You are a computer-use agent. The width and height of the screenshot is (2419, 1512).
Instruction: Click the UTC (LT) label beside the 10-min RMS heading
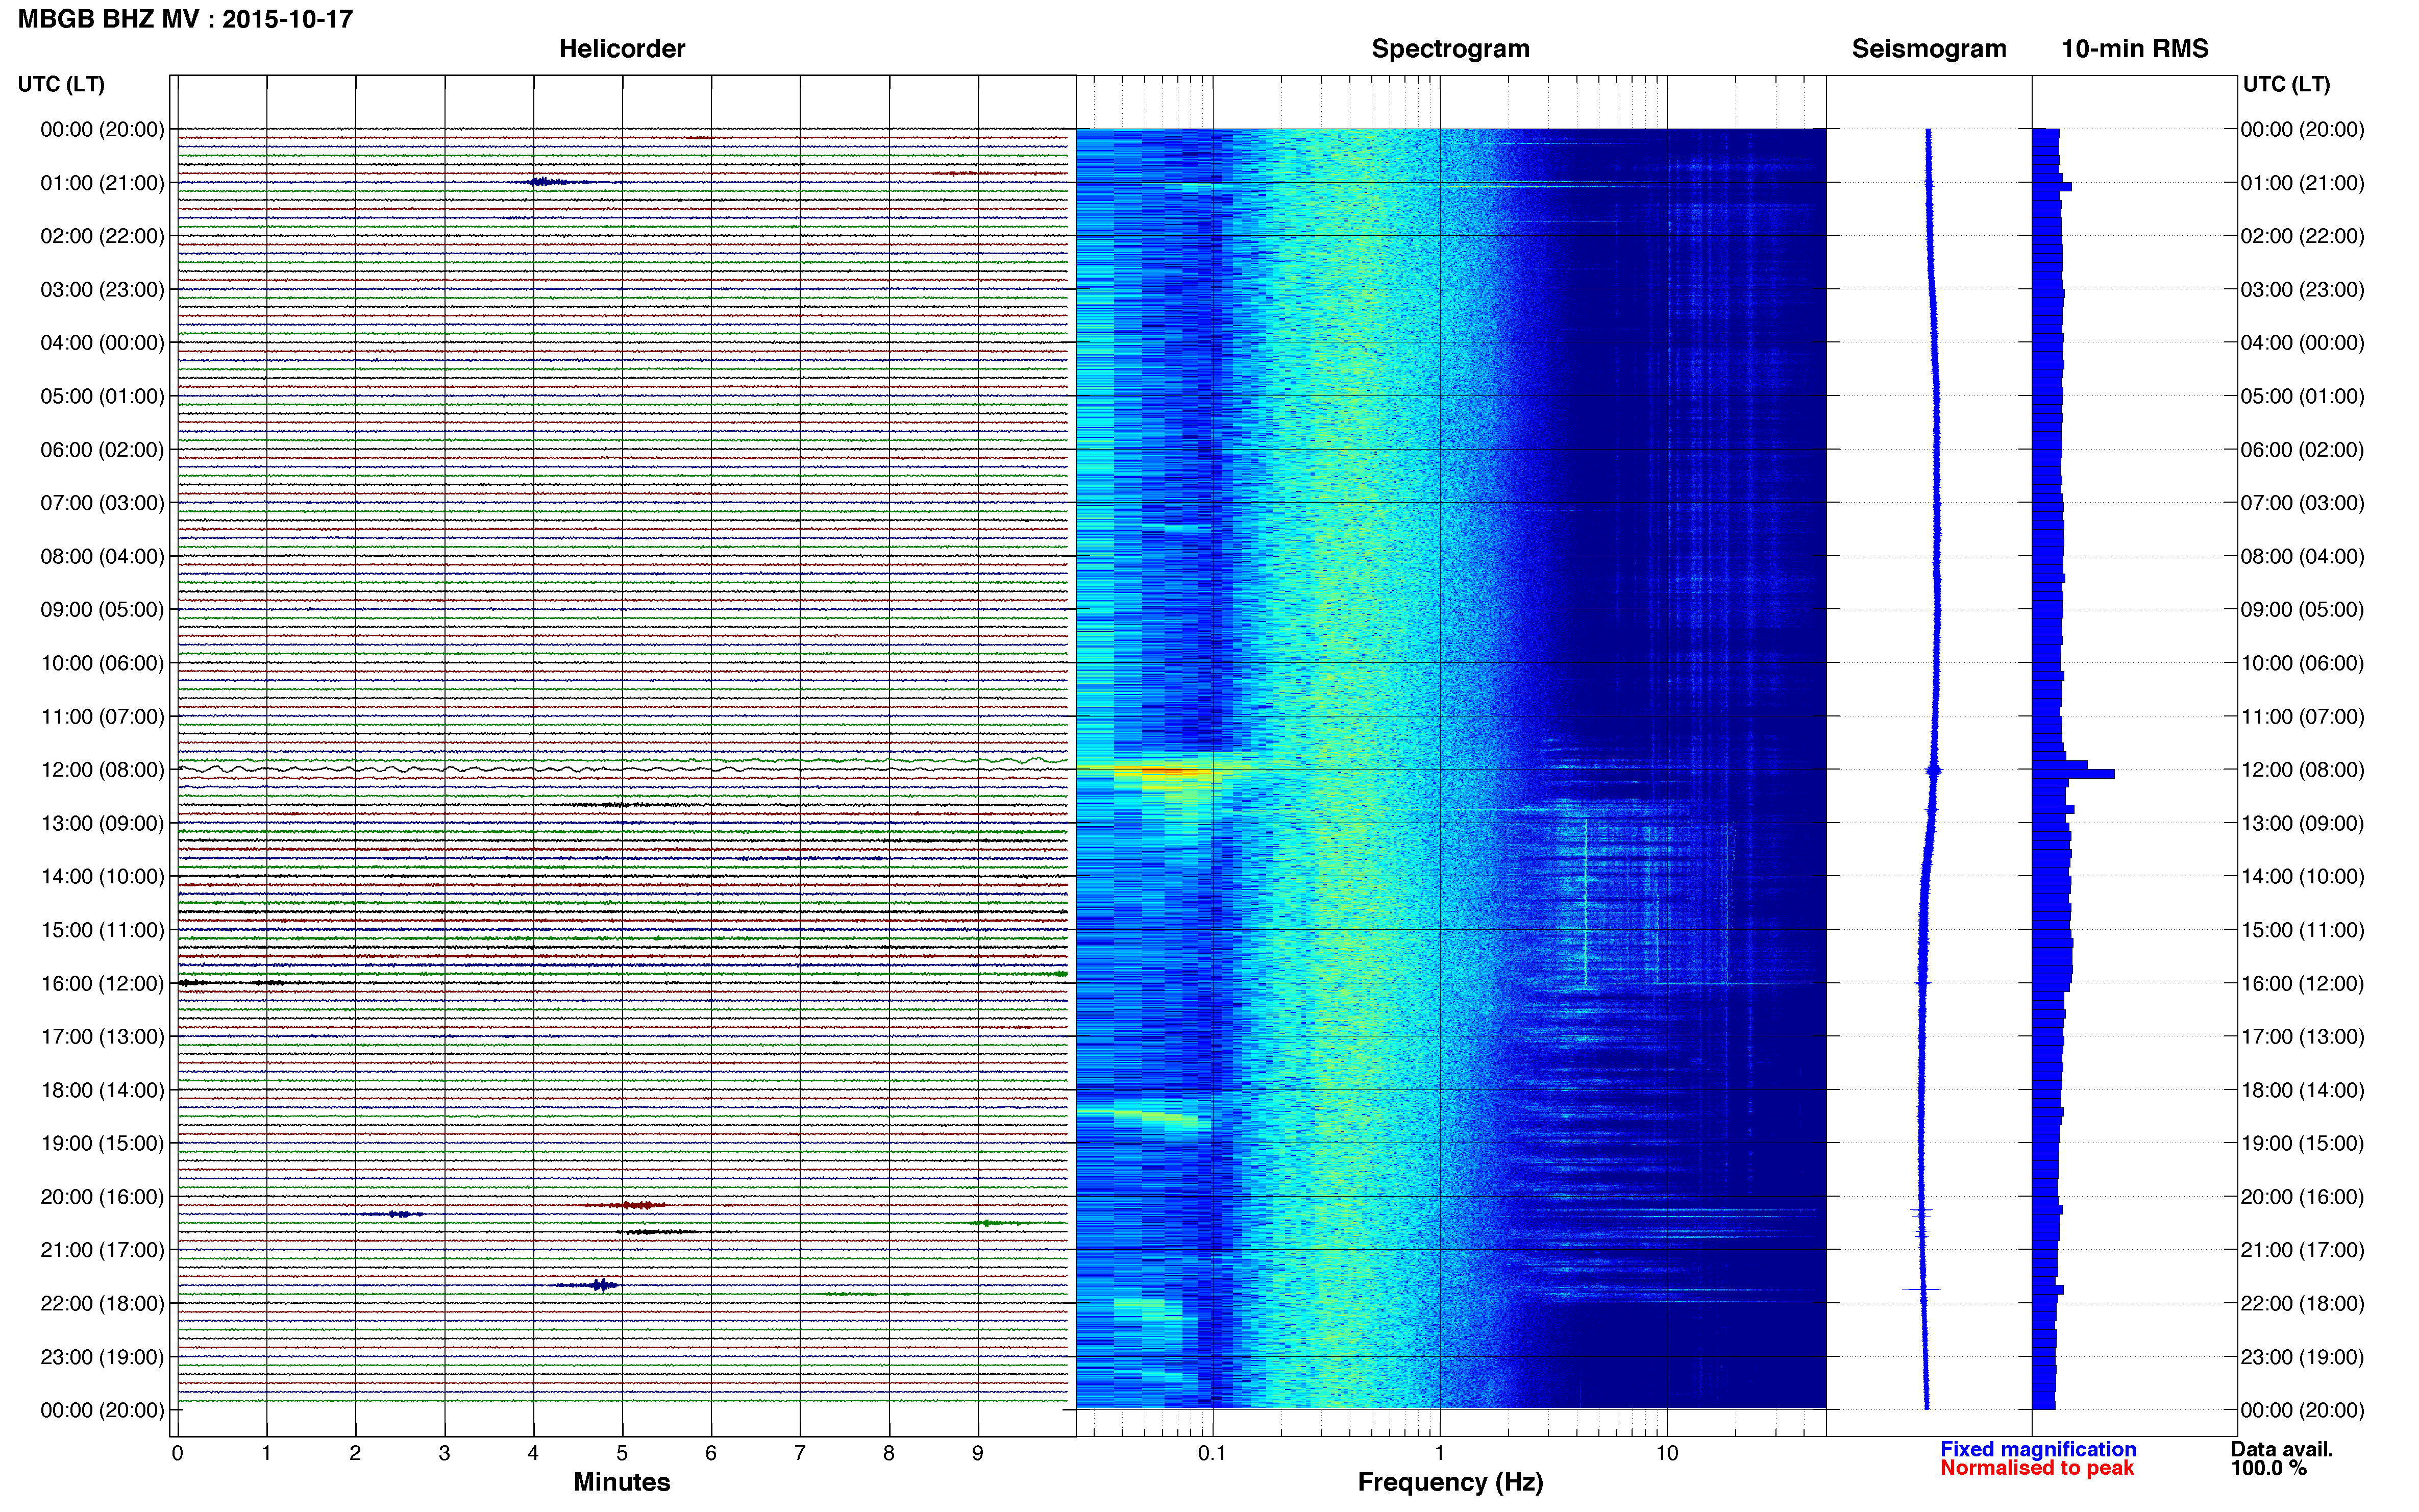[2286, 84]
